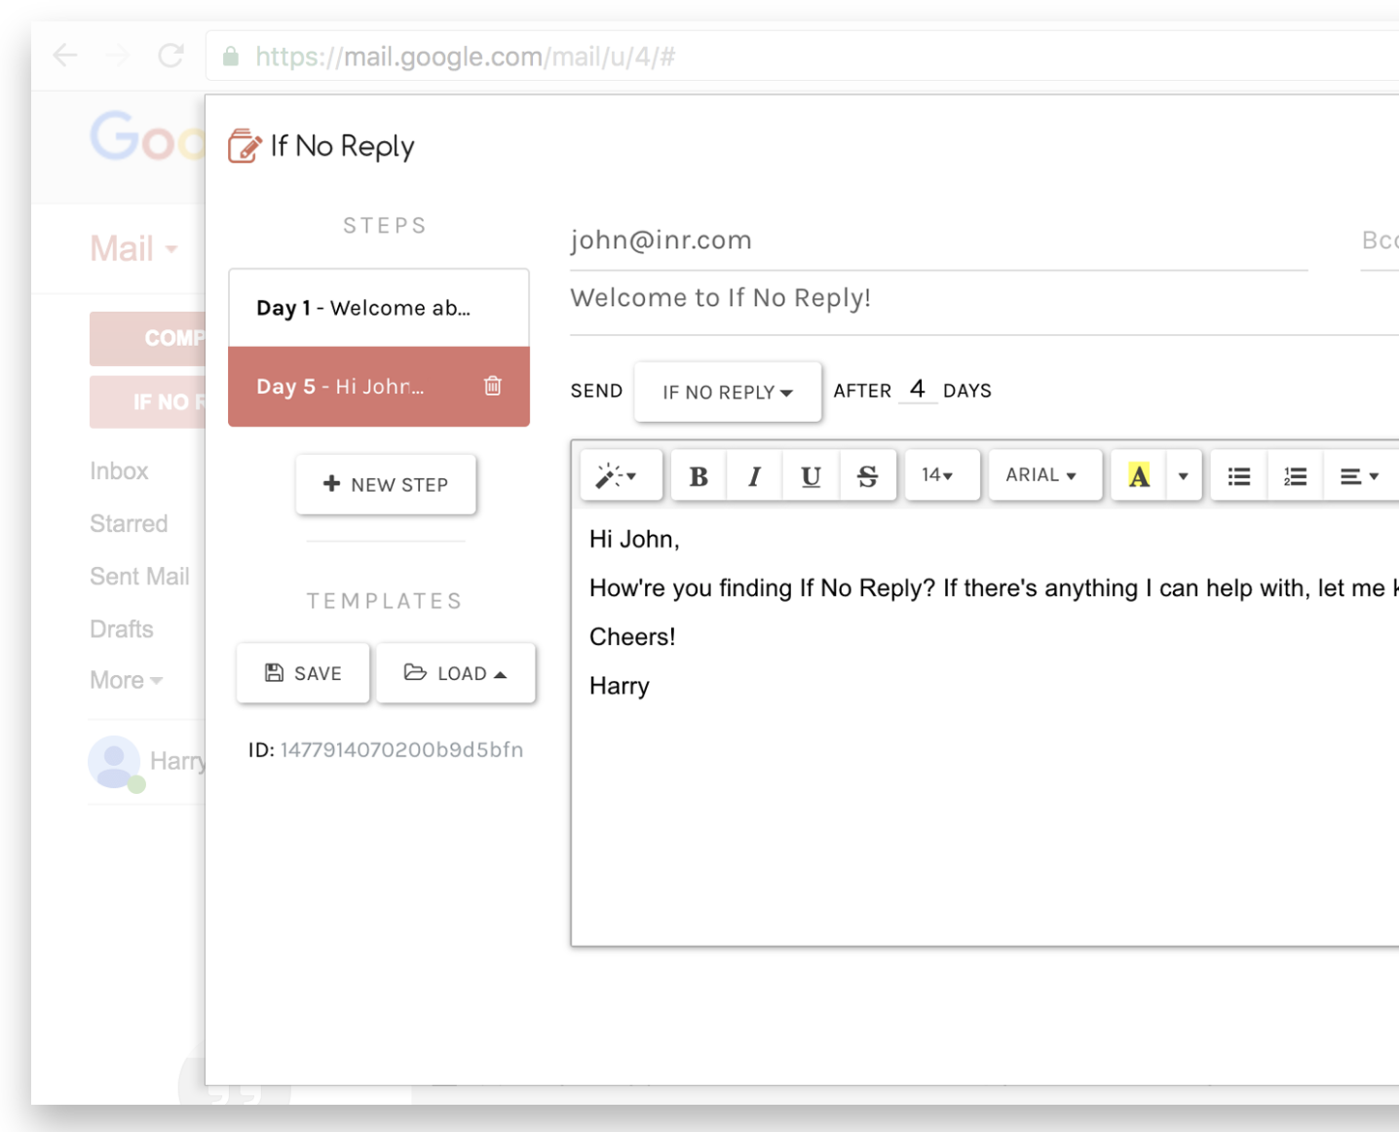1399x1132 pixels.
Task: Click the Bcc field
Action: tap(1380, 241)
